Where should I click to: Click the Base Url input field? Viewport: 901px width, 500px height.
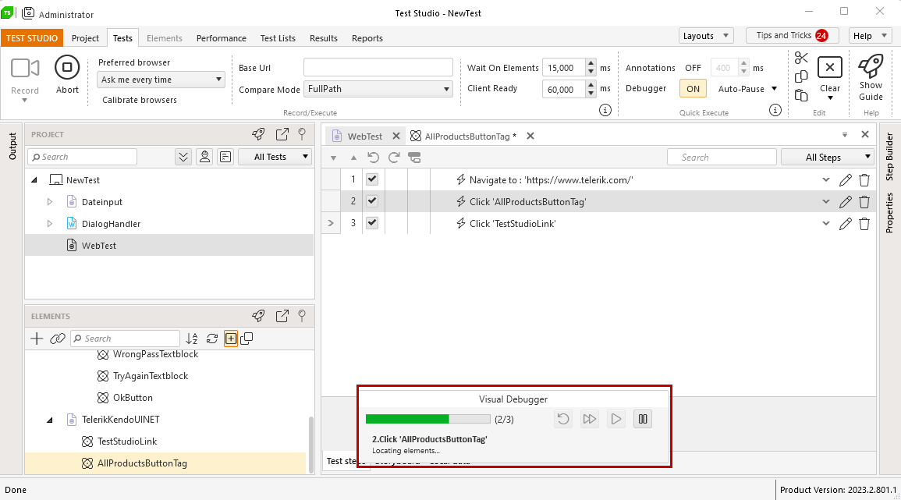pyautogui.click(x=378, y=67)
